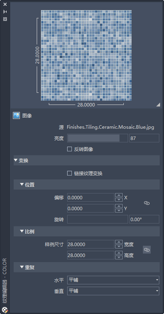Viewport: 164px width, 314px height.
Task: Open the 垂直 tiling dropdown
Action: (113, 291)
